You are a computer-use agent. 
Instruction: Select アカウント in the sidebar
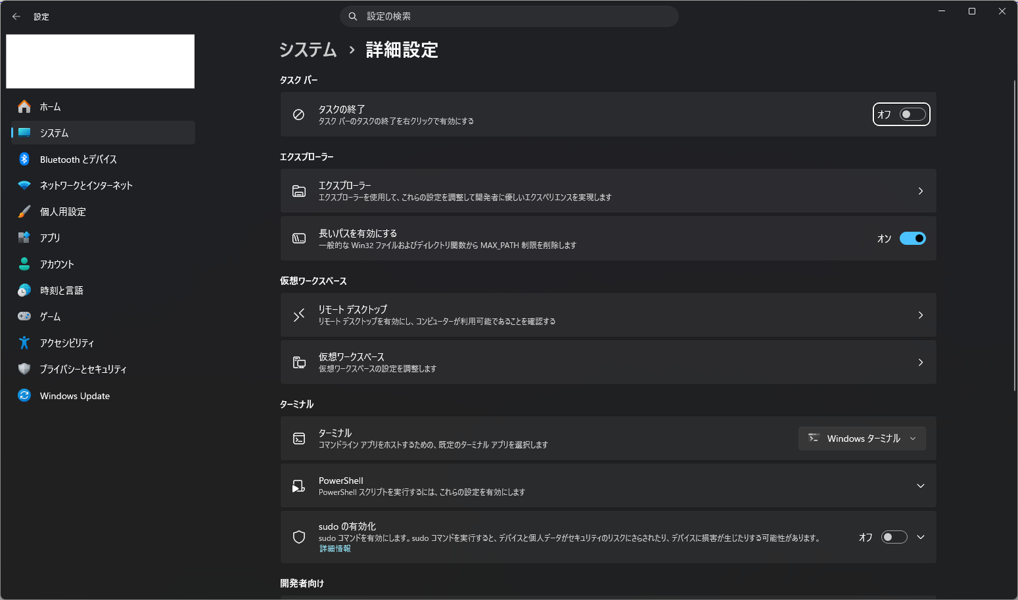coord(57,264)
